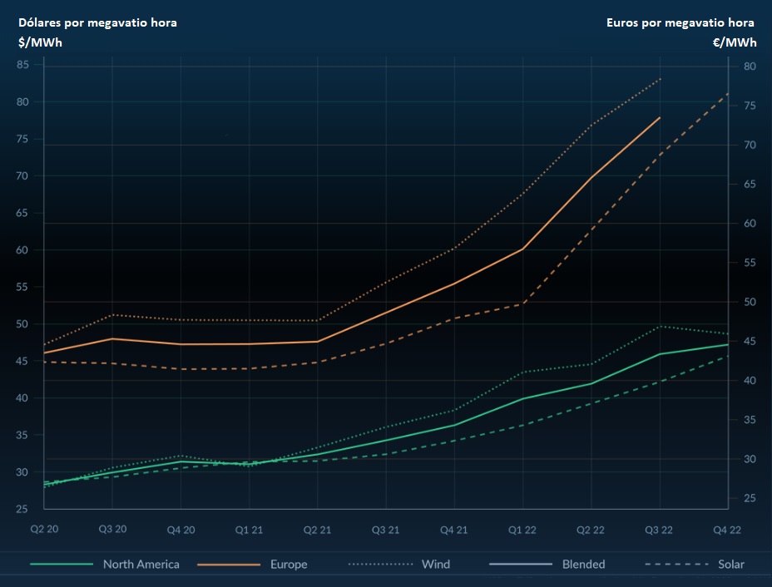
Task: Click the €/MWh right axis unit label
Action: [x=734, y=42]
